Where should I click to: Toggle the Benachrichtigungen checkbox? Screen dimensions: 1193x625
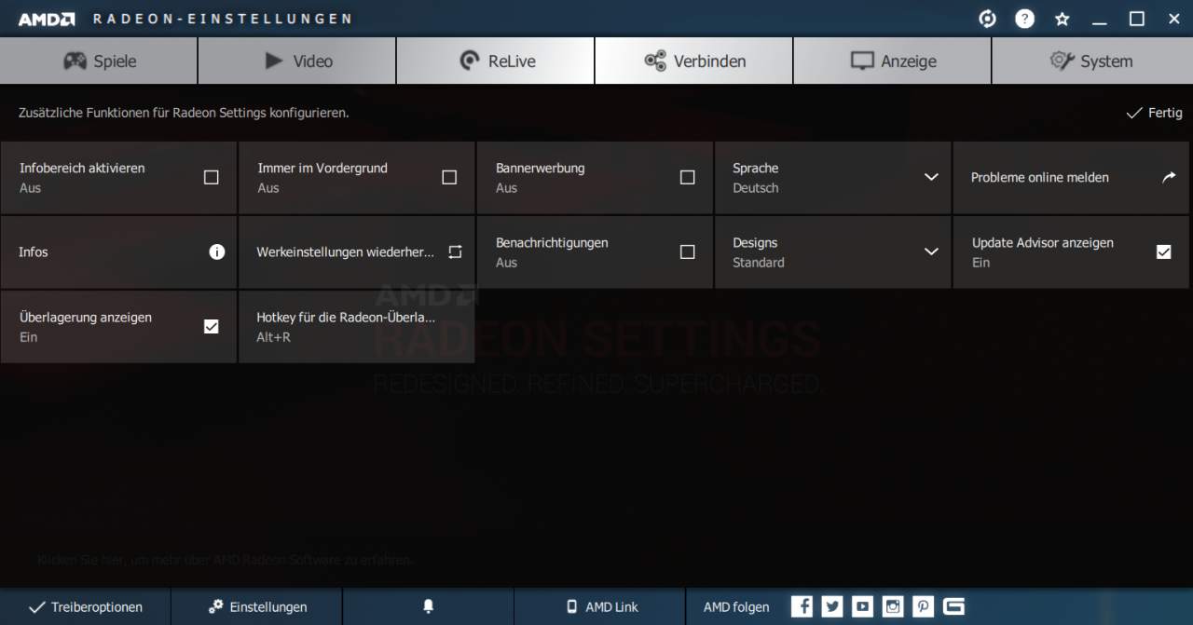click(688, 251)
